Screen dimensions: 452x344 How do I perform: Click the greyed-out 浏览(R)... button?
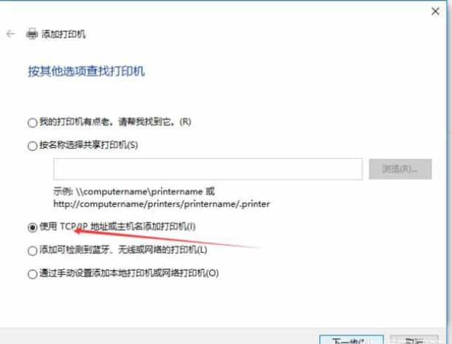point(400,169)
